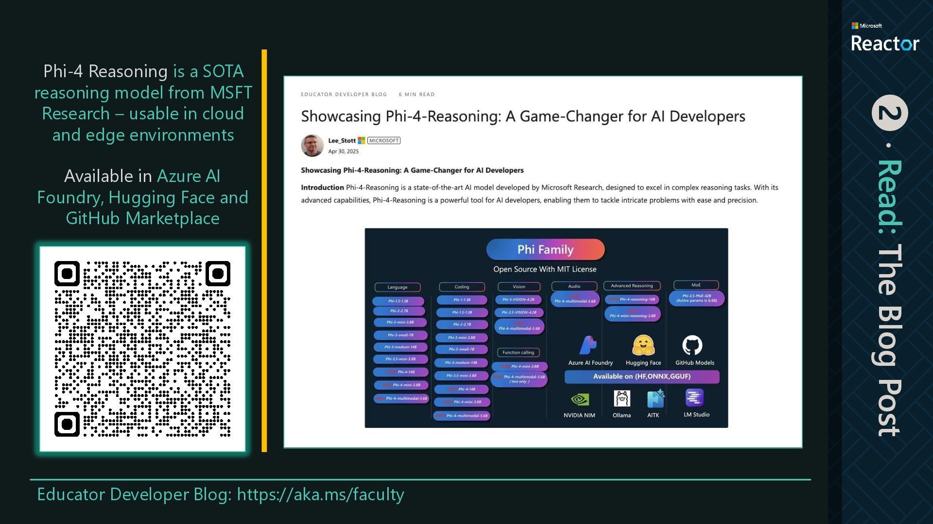933x524 pixels.
Task: Click the circled number 2 badge
Action: pyautogui.click(x=890, y=113)
